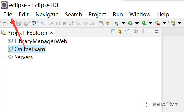
Task: Open the Window menu
Action: coord(140,15)
